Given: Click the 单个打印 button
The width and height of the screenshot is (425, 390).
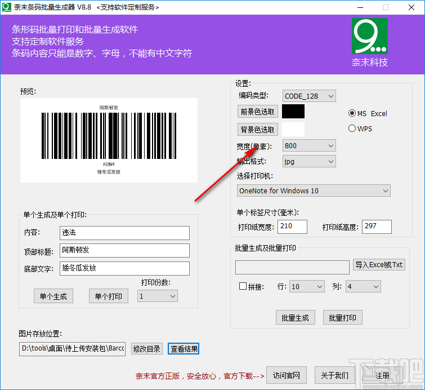Looking at the screenshot, I should pos(109,296).
